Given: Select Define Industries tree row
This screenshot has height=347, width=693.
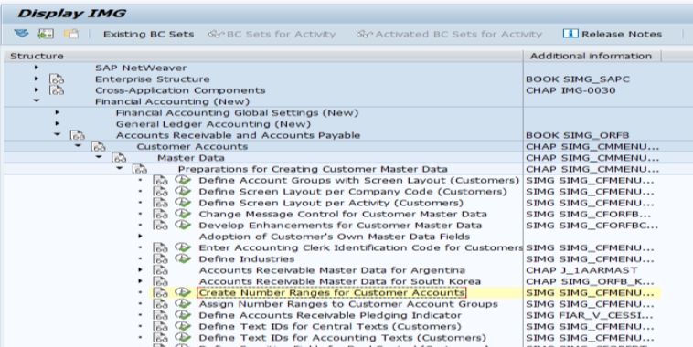Looking at the screenshot, I should pyautogui.click(x=247, y=258).
